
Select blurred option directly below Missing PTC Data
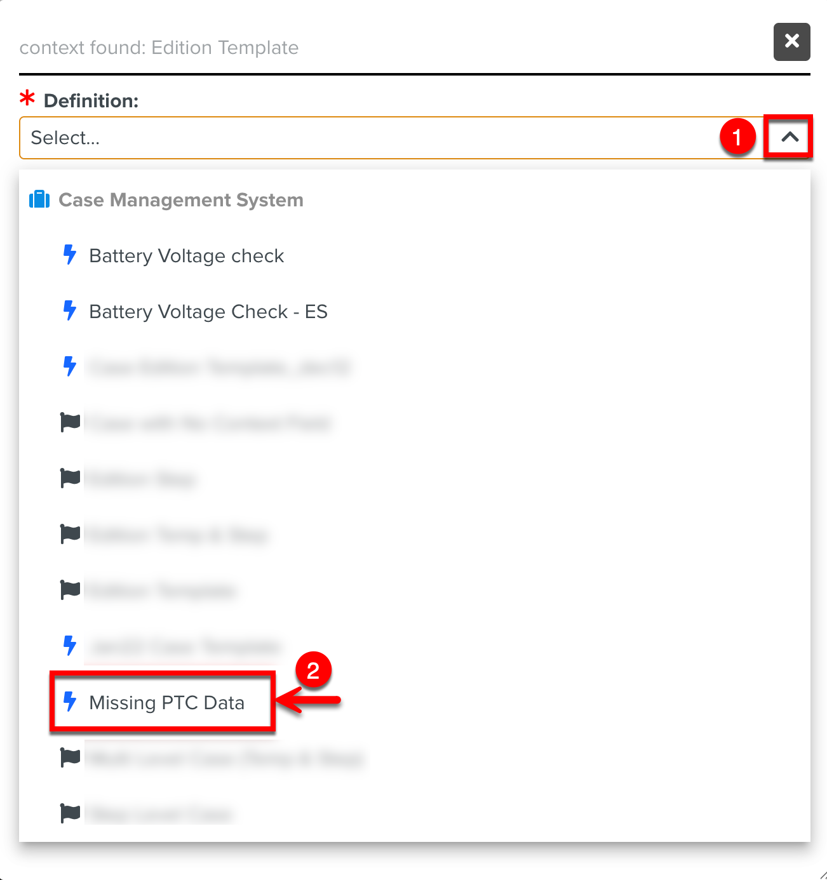tap(224, 758)
